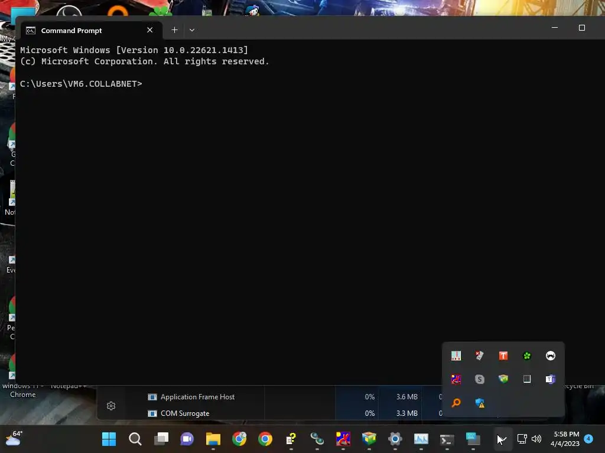Select the Command Prompt tab
The image size is (605, 453).
coord(92,31)
